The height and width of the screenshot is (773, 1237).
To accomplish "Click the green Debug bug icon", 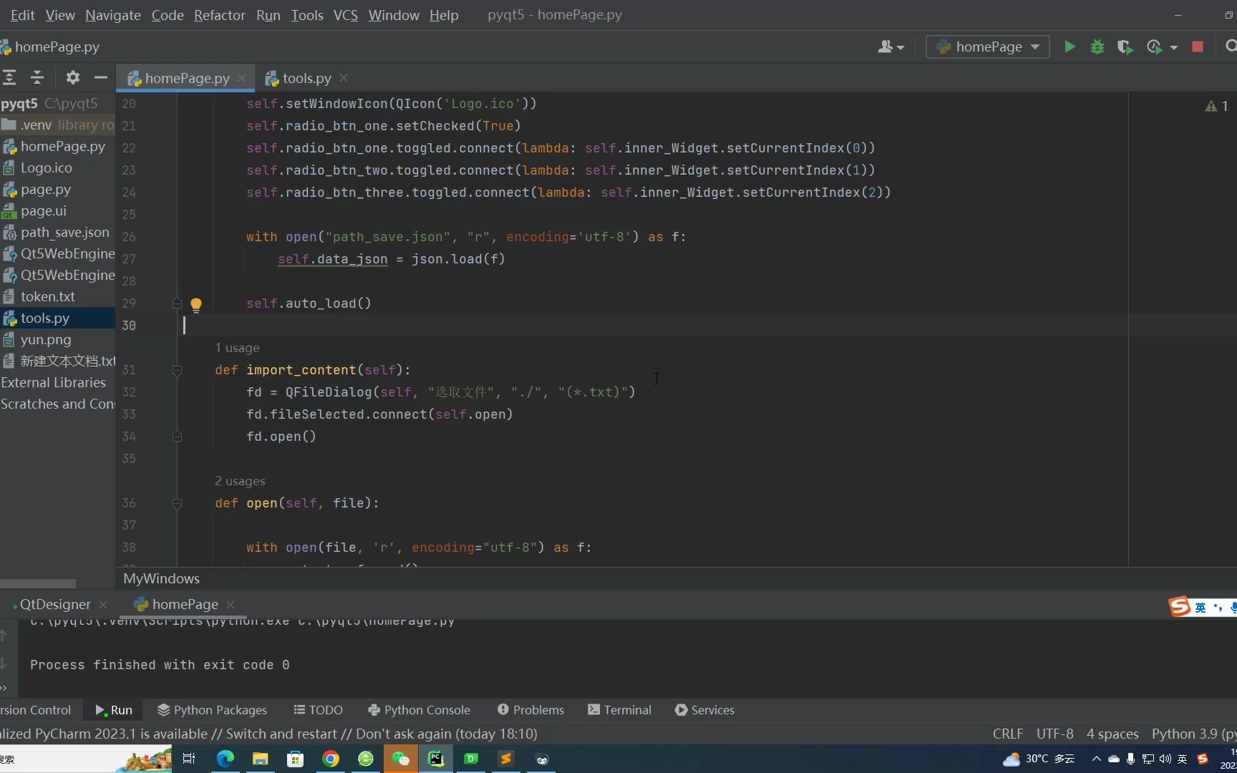I will [1097, 47].
